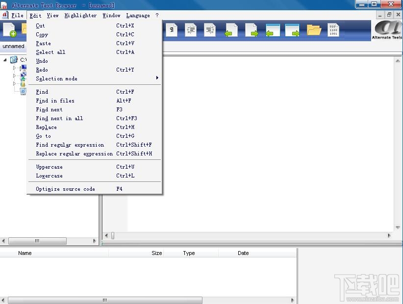Open the Window menu
Image resolution: width=403 pixels, height=304 pixels.
(111, 15)
